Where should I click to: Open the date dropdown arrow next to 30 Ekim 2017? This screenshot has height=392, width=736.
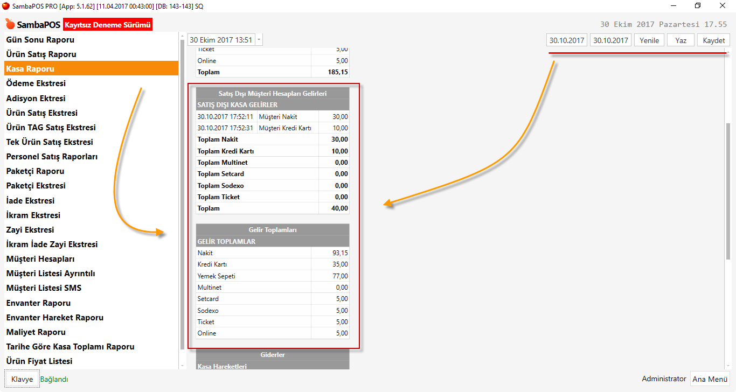pyautogui.click(x=259, y=40)
